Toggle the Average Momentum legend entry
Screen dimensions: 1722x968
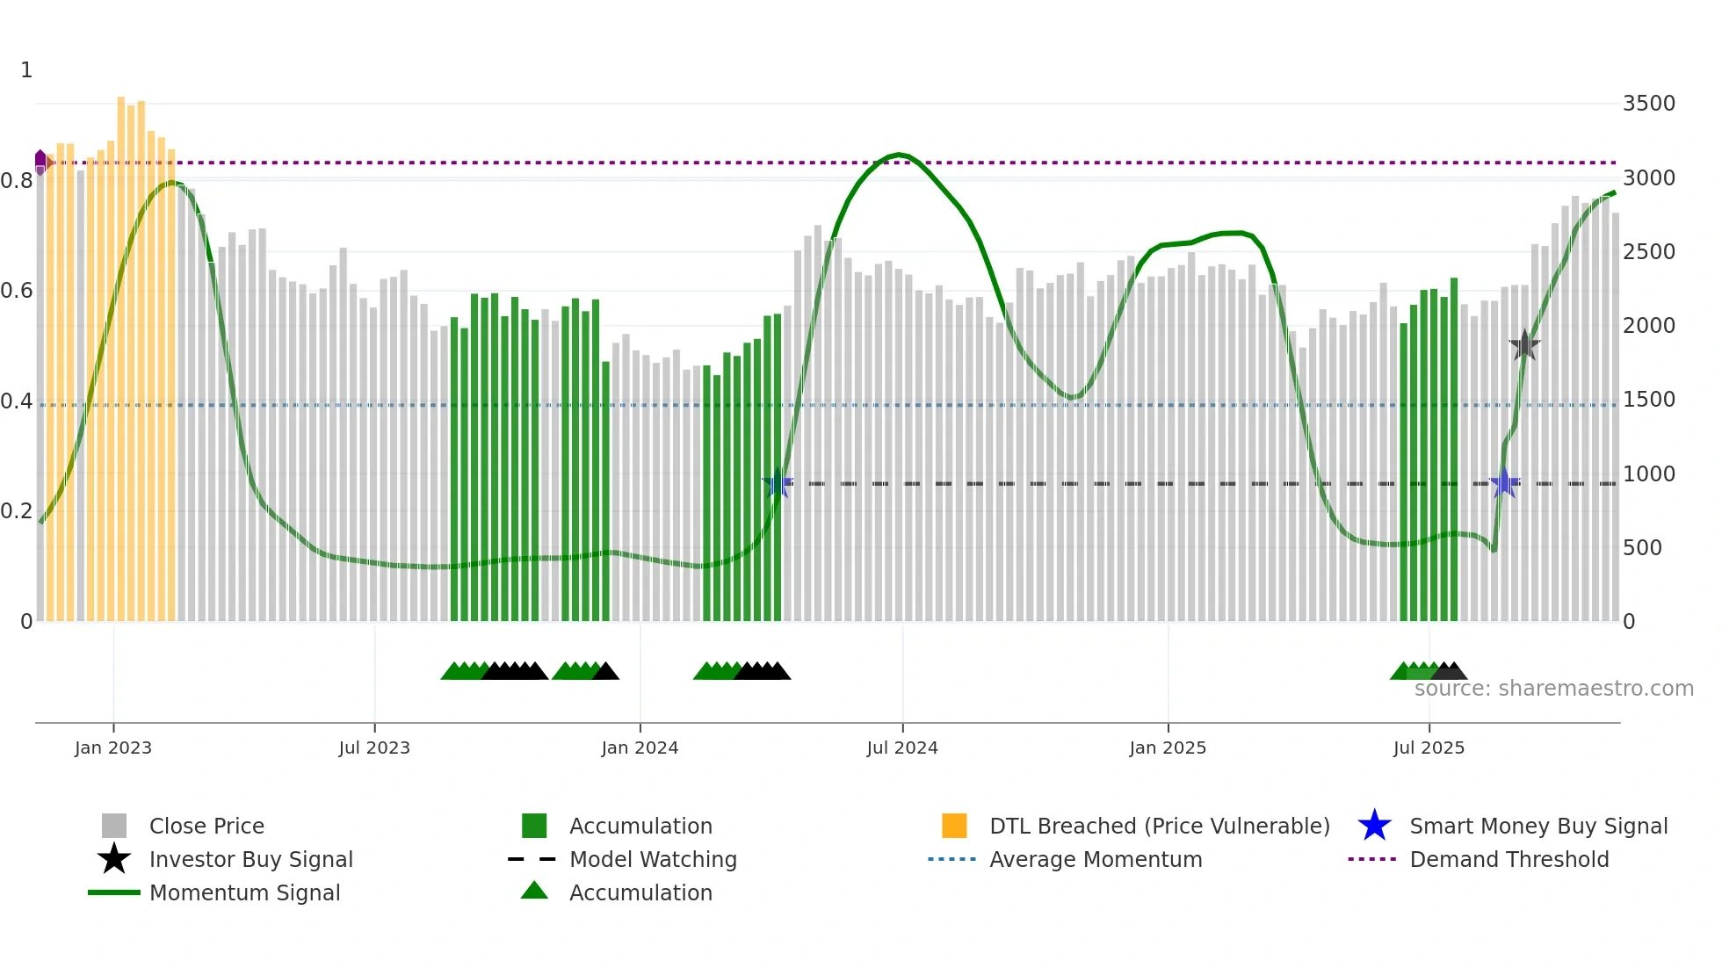pos(1096,859)
